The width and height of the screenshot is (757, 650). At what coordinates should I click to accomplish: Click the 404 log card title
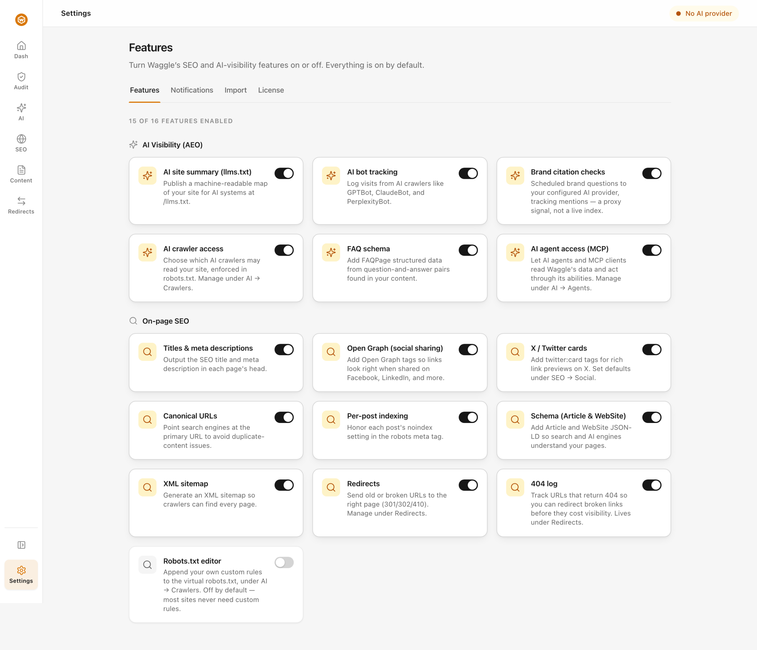(x=544, y=484)
